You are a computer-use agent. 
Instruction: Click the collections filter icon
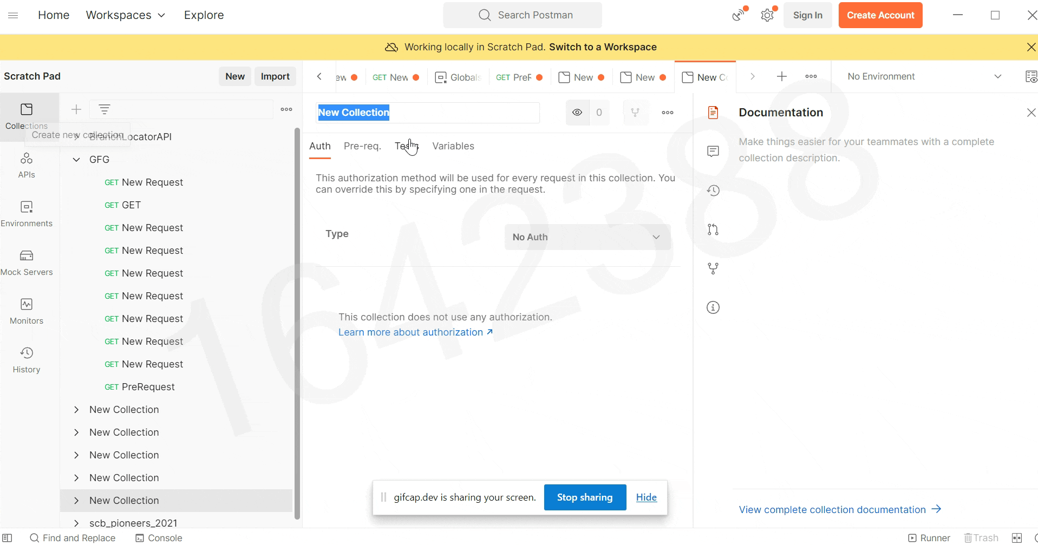(105, 109)
